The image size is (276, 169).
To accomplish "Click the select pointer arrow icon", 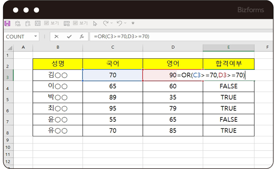I will pyautogui.click(x=95, y=23).
